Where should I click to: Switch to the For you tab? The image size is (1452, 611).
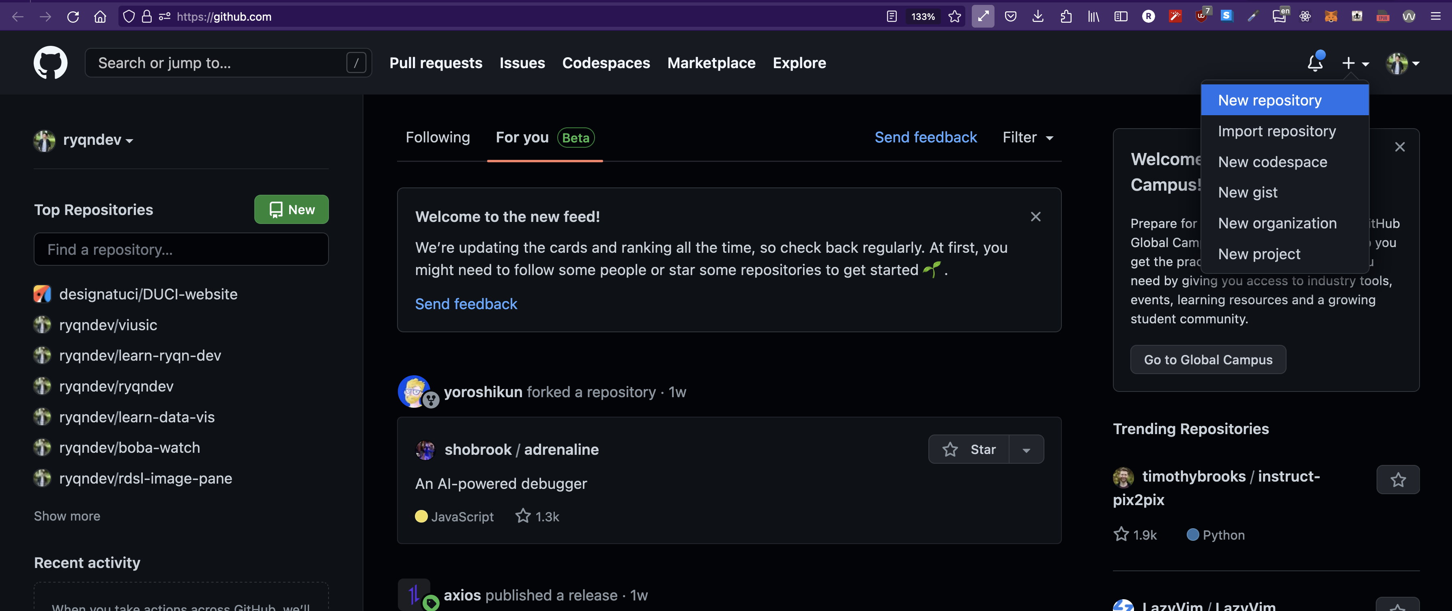pyautogui.click(x=544, y=138)
